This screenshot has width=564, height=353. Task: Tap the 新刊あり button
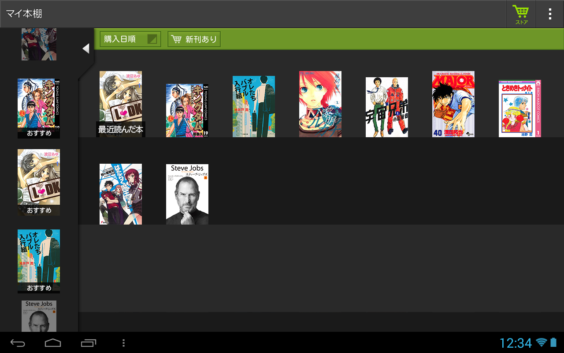coord(194,39)
